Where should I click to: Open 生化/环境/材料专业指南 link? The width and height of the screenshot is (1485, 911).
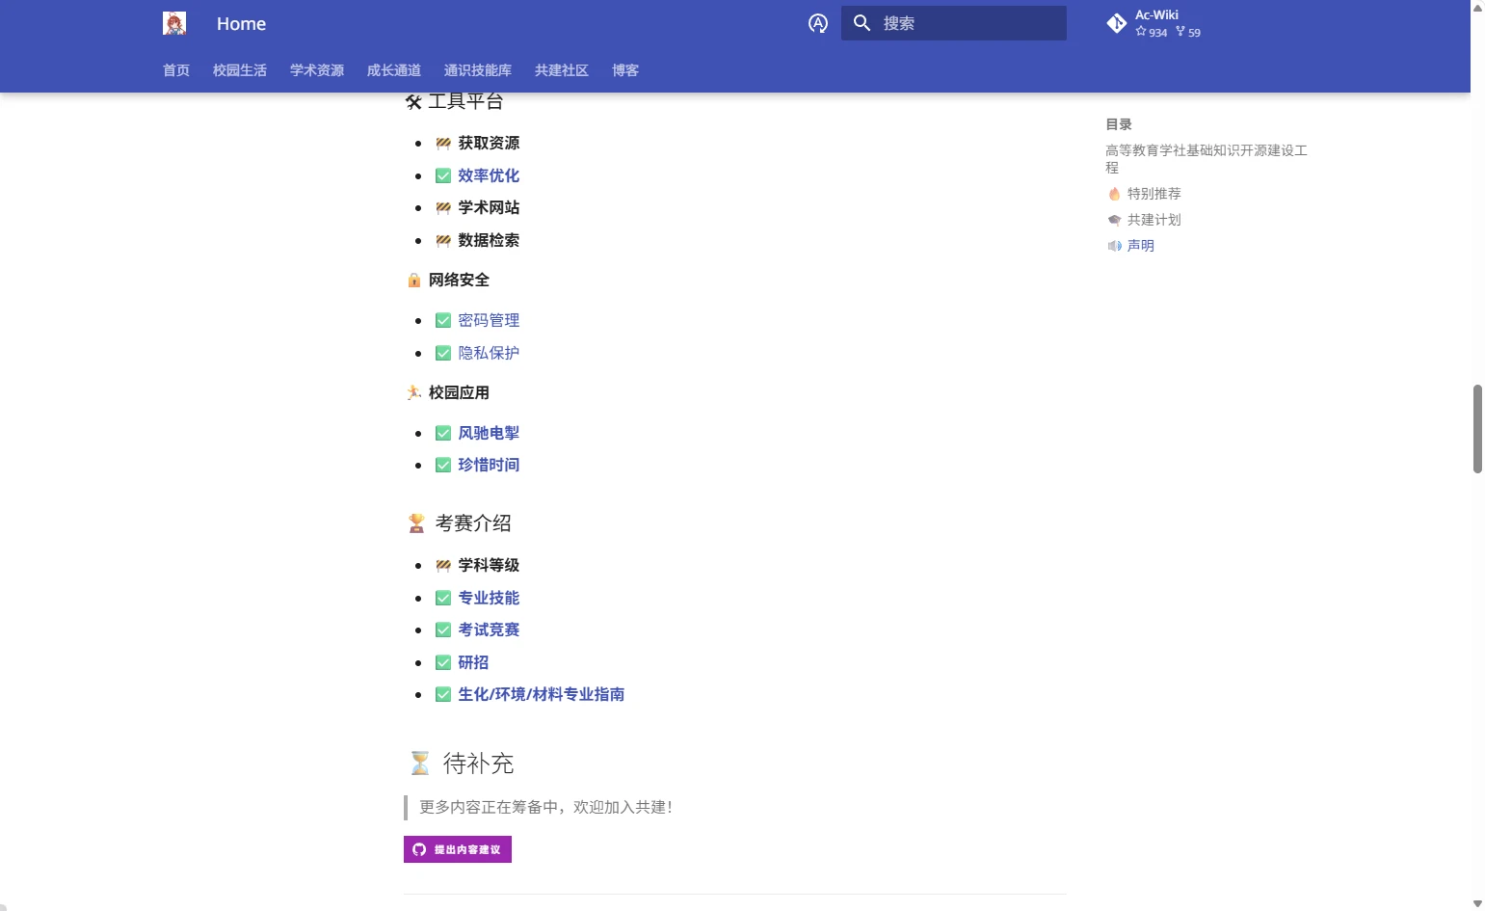[x=541, y=694]
